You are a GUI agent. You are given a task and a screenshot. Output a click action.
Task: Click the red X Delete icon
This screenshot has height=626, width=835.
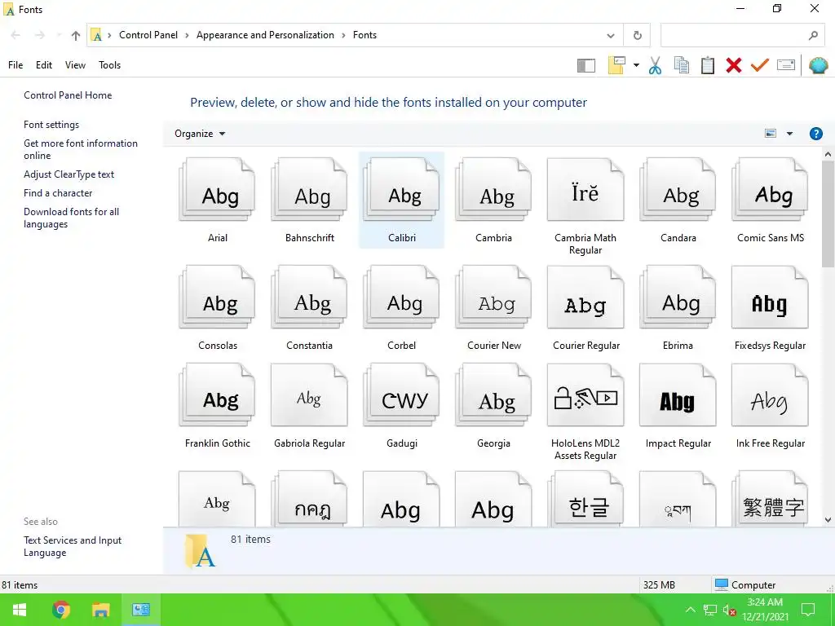pos(734,65)
